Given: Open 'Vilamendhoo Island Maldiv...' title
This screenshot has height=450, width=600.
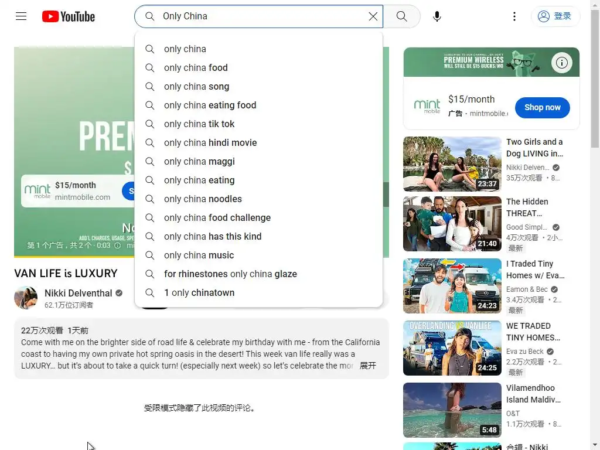Looking at the screenshot, I should click(533, 394).
